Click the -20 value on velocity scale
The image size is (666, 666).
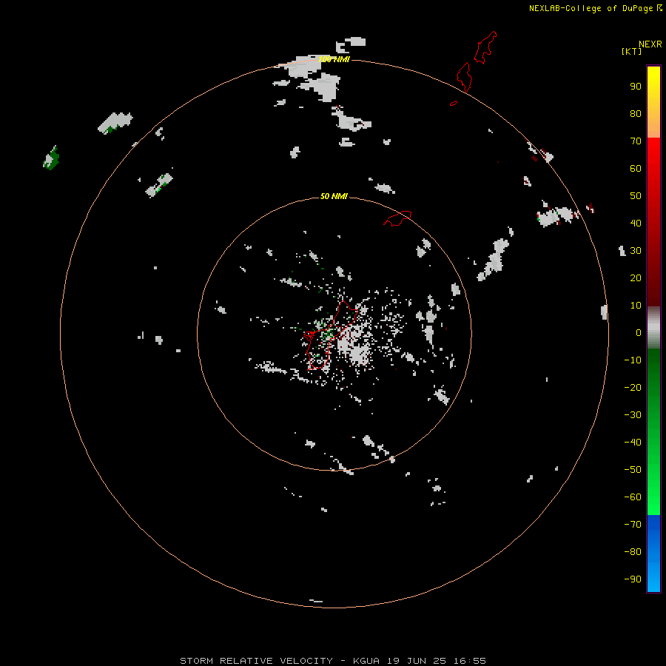coord(633,387)
